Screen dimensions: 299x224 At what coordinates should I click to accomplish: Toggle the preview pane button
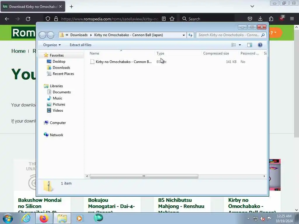click(x=250, y=45)
